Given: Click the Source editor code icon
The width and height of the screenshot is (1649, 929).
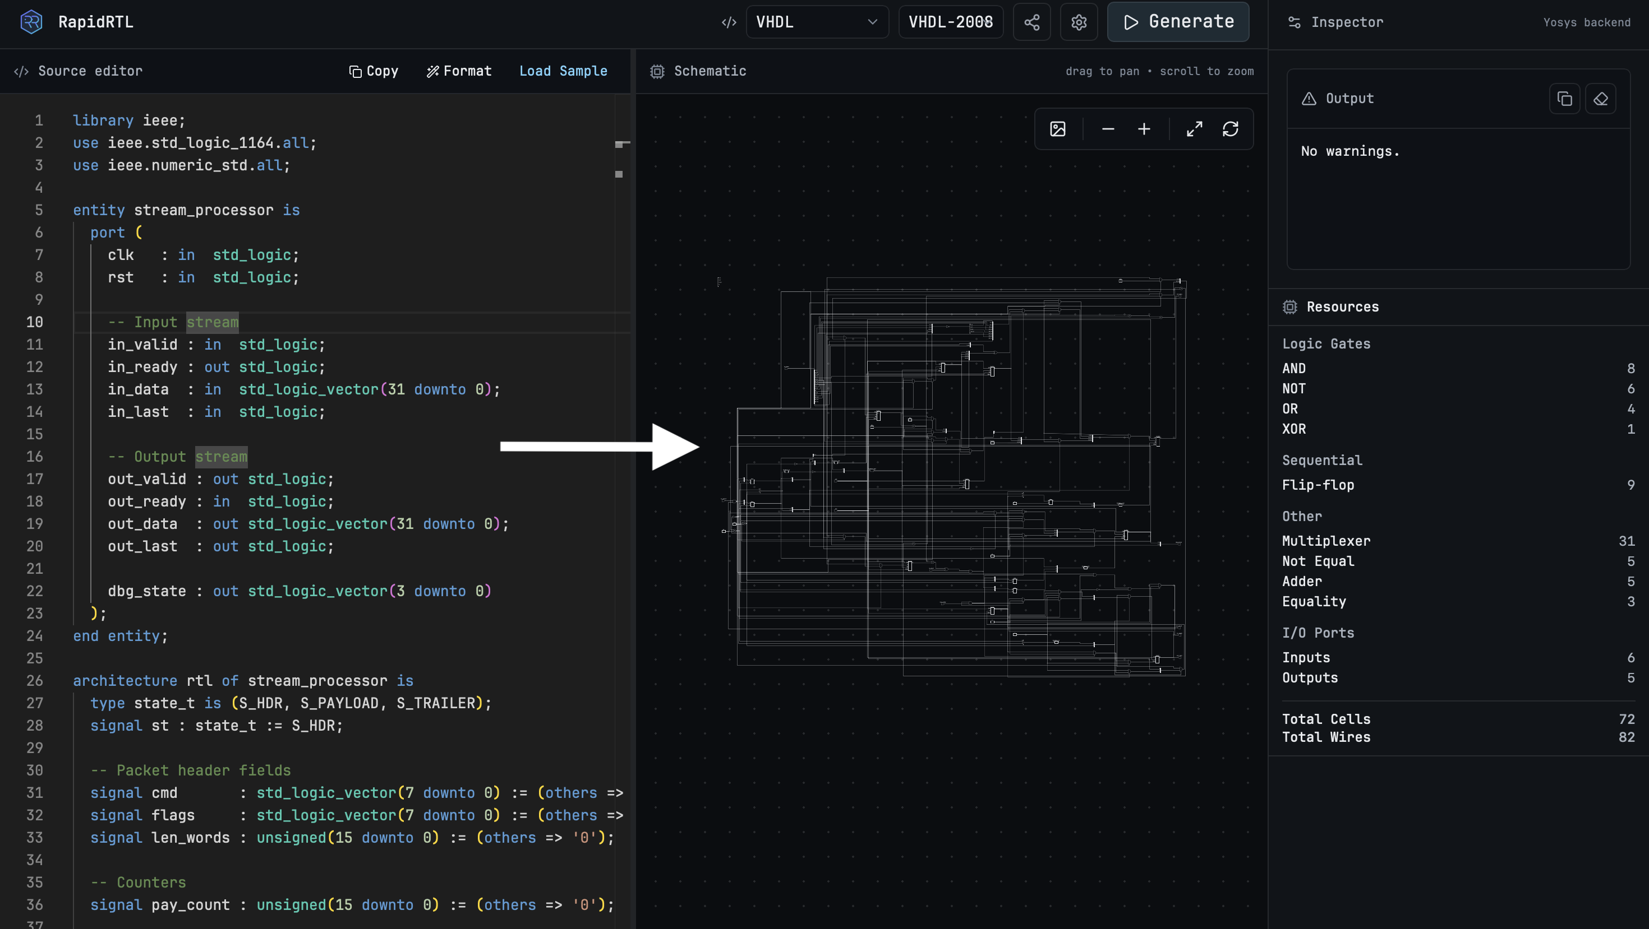Looking at the screenshot, I should [21, 71].
